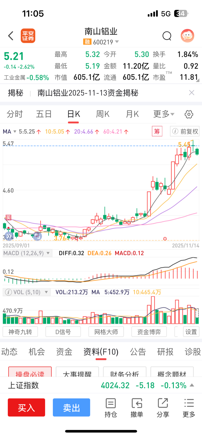
Task: Open 持仓 holdings icon
Action: (x=111, y=408)
